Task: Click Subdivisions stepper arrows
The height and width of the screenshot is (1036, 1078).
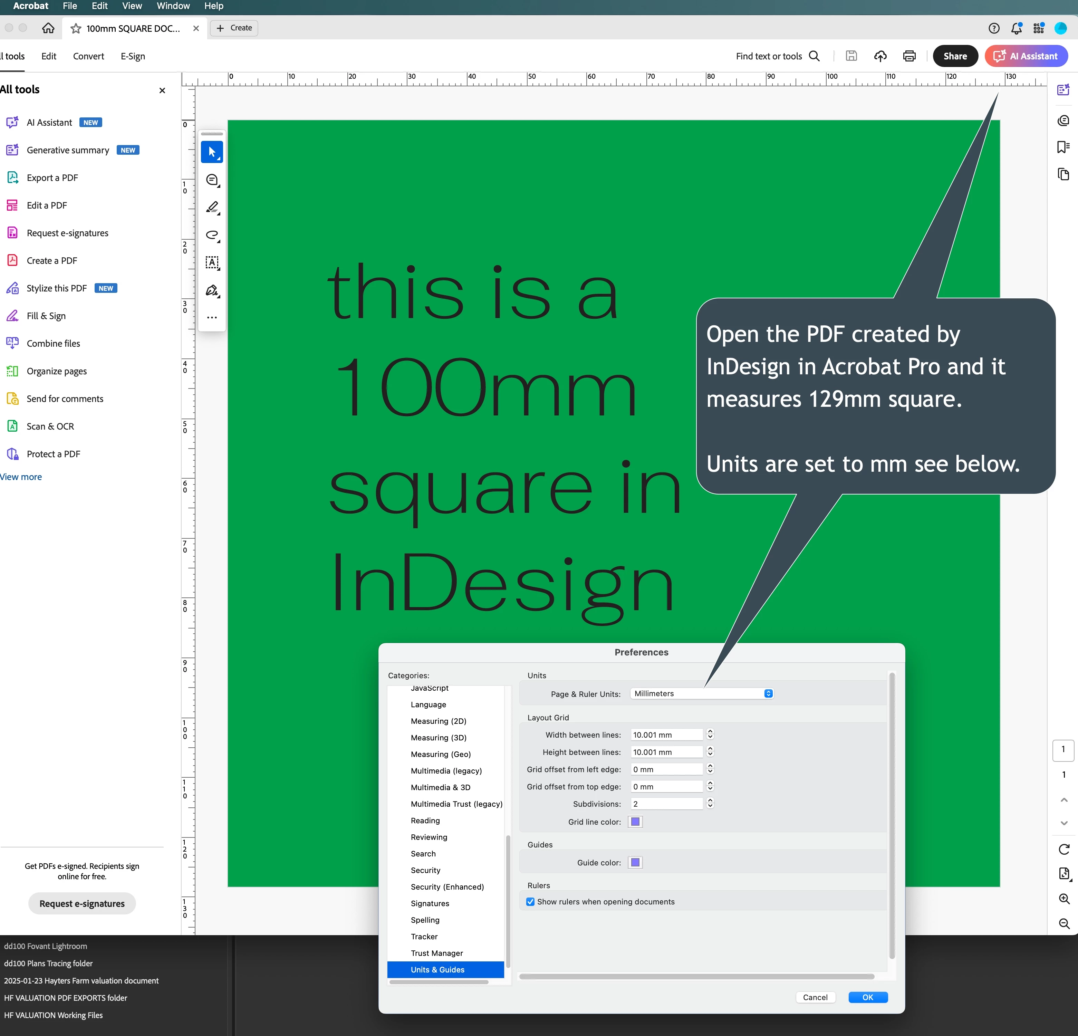Action: pos(710,804)
